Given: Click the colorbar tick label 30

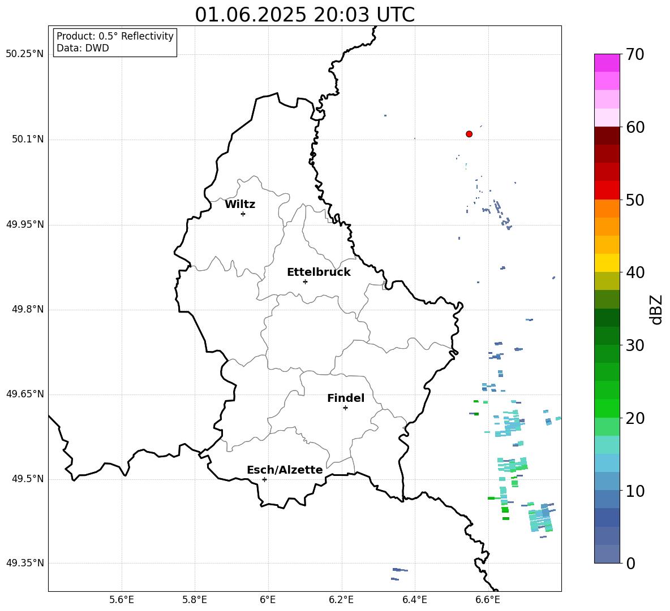Looking at the screenshot, I should 635,345.
